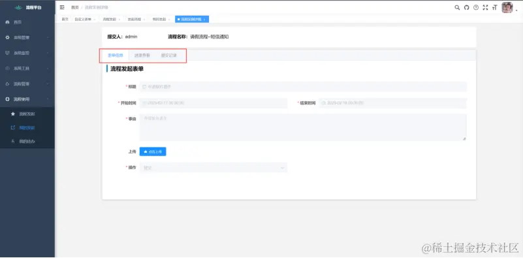Click 首页 in the breadcrumb

pyautogui.click(x=74, y=7)
